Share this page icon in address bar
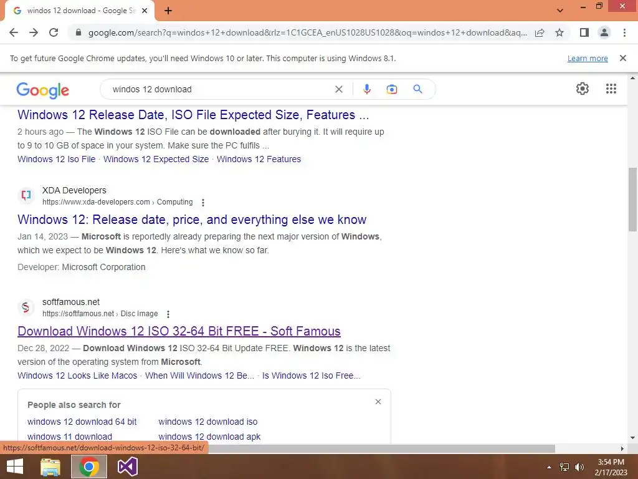The image size is (638, 479). click(x=540, y=32)
